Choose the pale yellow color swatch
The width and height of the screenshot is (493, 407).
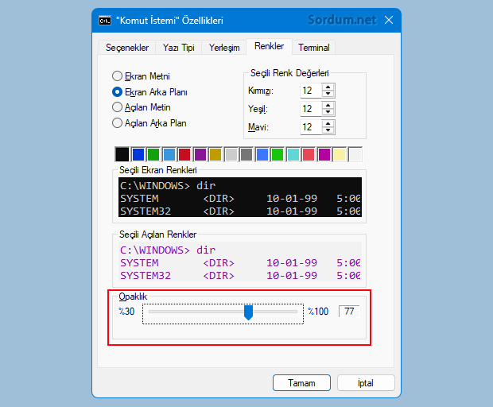click(340, 154)
